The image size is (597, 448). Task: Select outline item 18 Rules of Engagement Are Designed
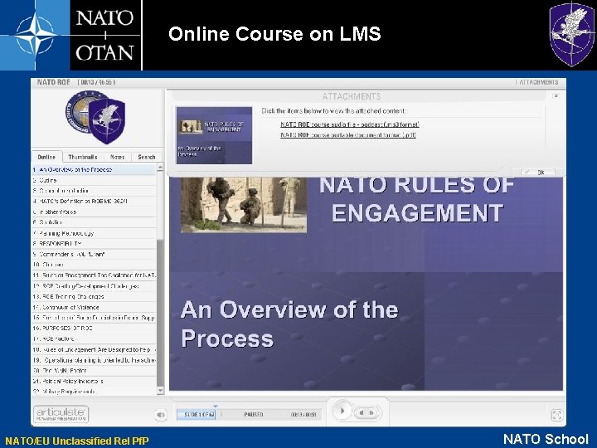click(94, 349)
